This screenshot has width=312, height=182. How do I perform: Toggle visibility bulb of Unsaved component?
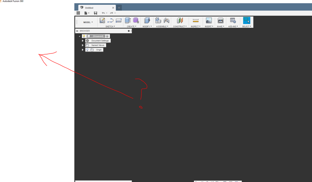tap(84, 36)
